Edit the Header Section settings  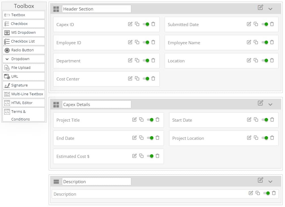[260, 7]
